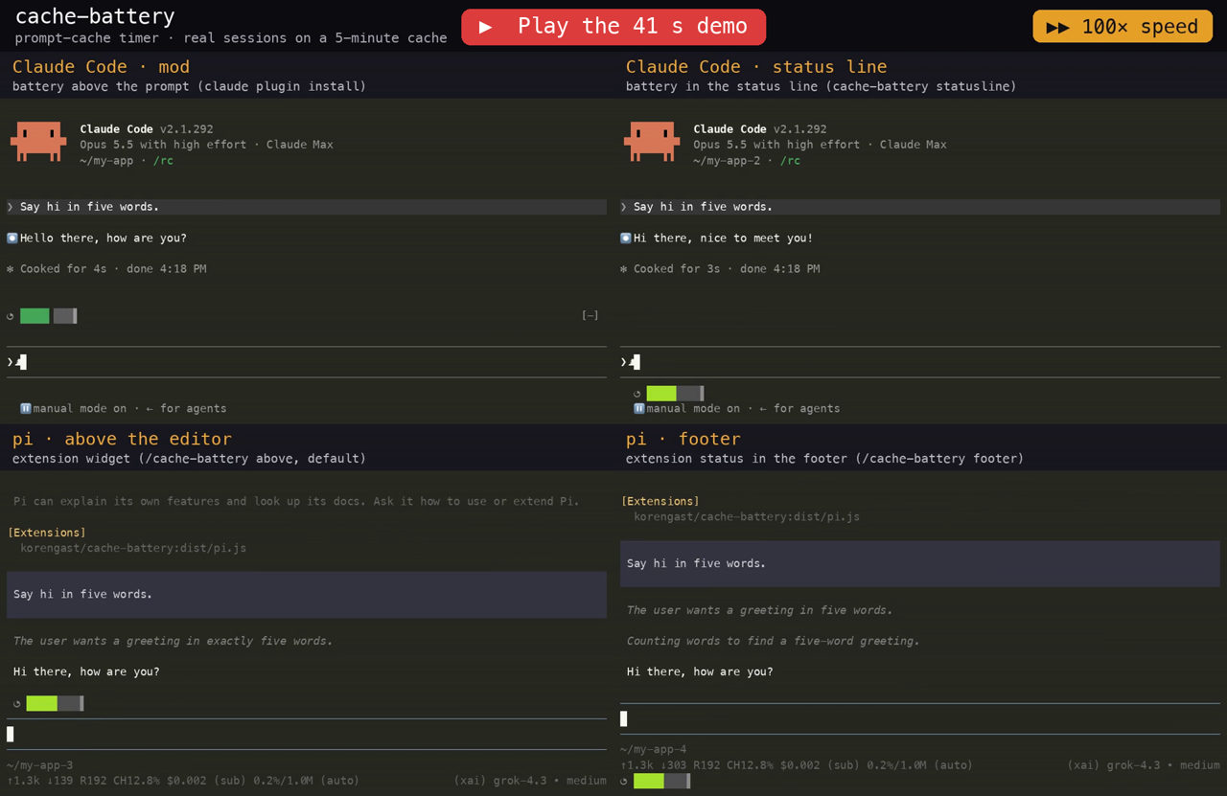Click the [Extensions] label in the pi footer pane
Screen dimensions: 1227x796
[660, 502]
